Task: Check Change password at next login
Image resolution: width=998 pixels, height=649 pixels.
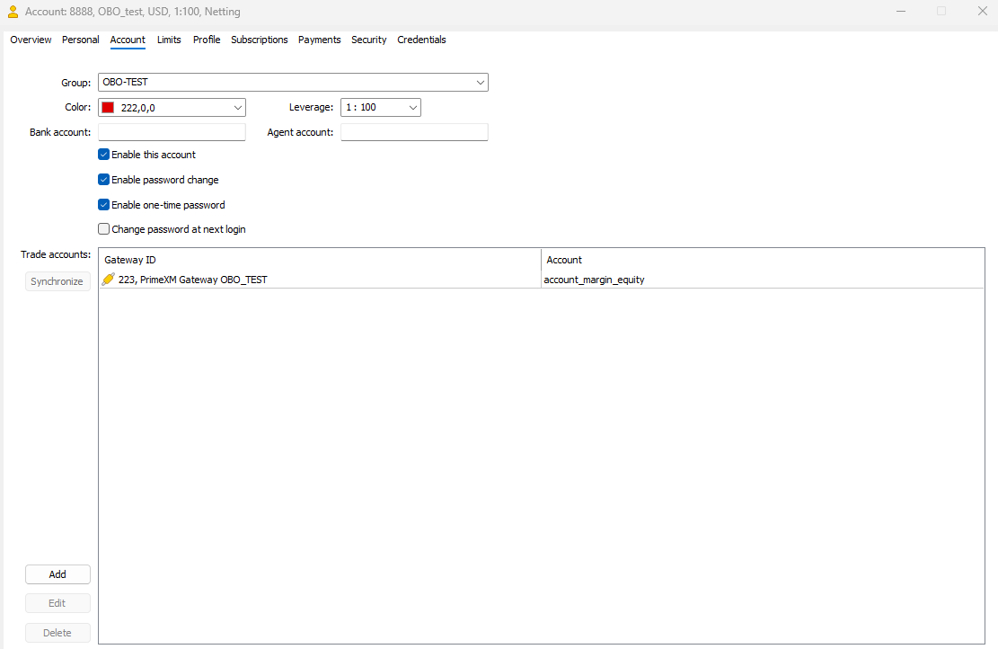Action: click(x=103, y=228)
